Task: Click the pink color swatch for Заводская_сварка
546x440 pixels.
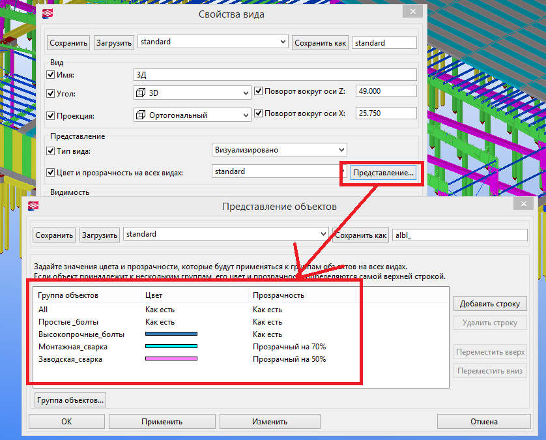Action: click(171, 359)
